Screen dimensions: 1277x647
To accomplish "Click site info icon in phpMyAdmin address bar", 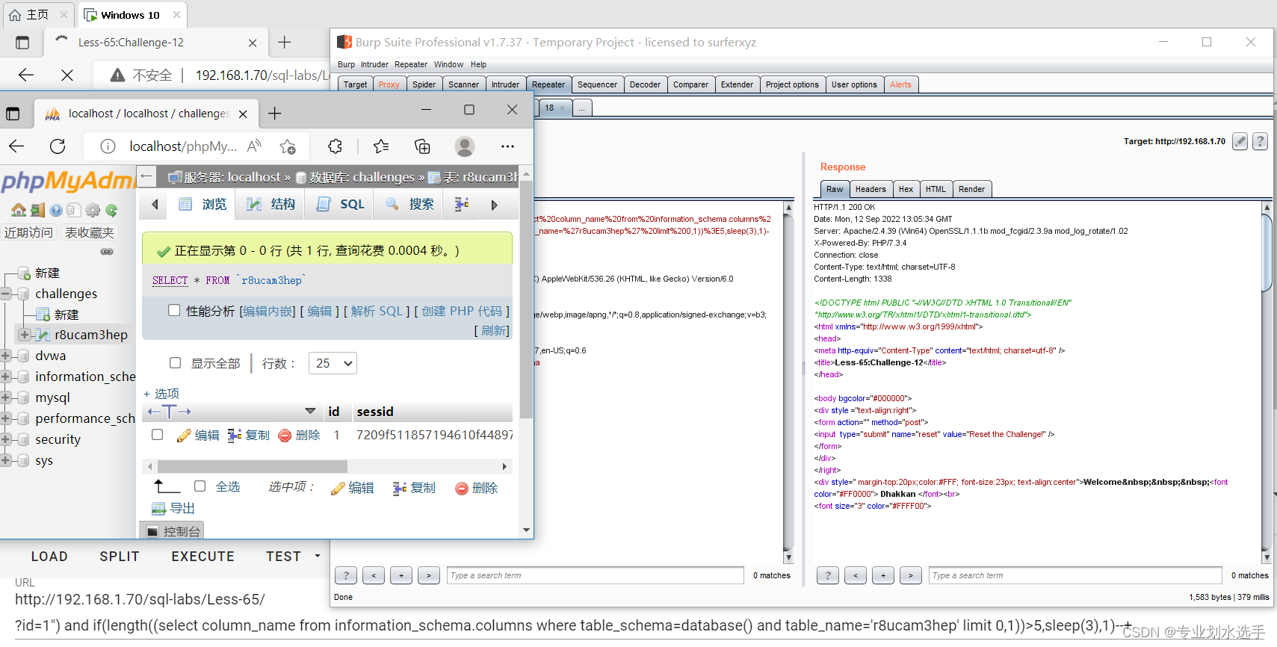I will (x=108, y=146).
